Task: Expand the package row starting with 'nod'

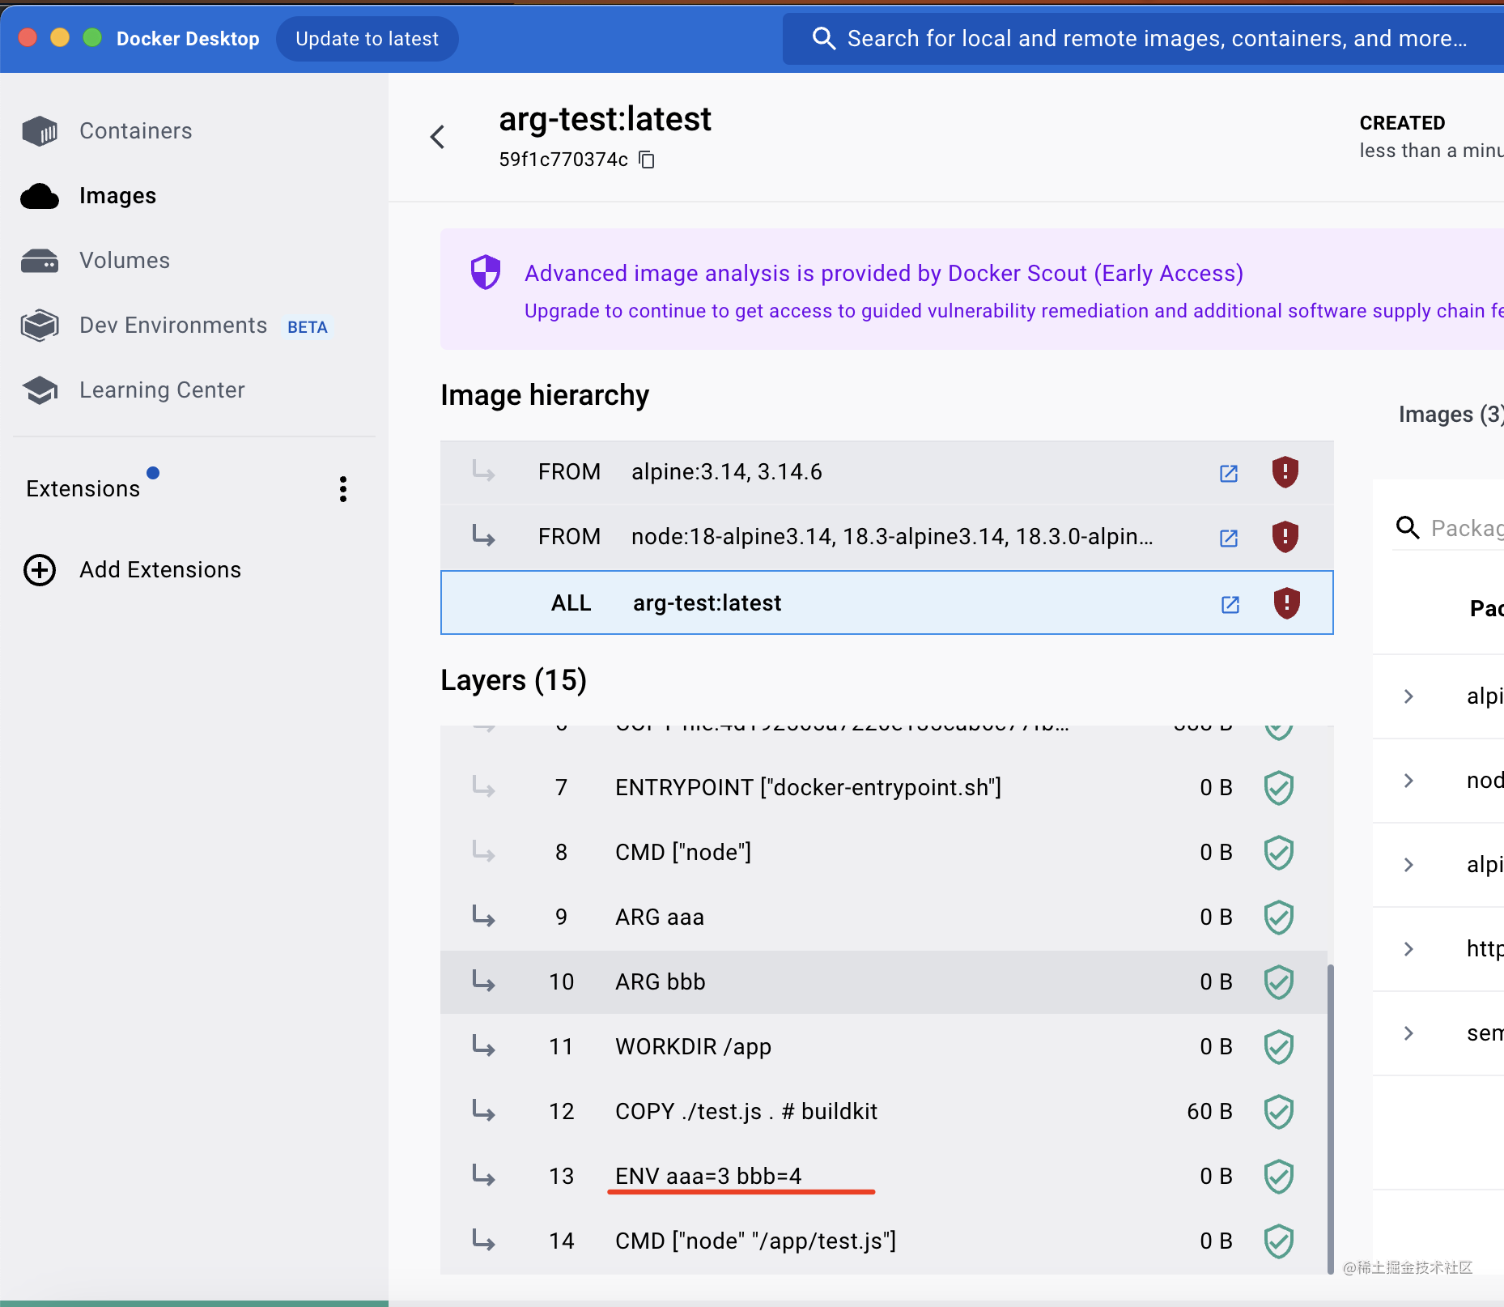Action: point(1408,781)
